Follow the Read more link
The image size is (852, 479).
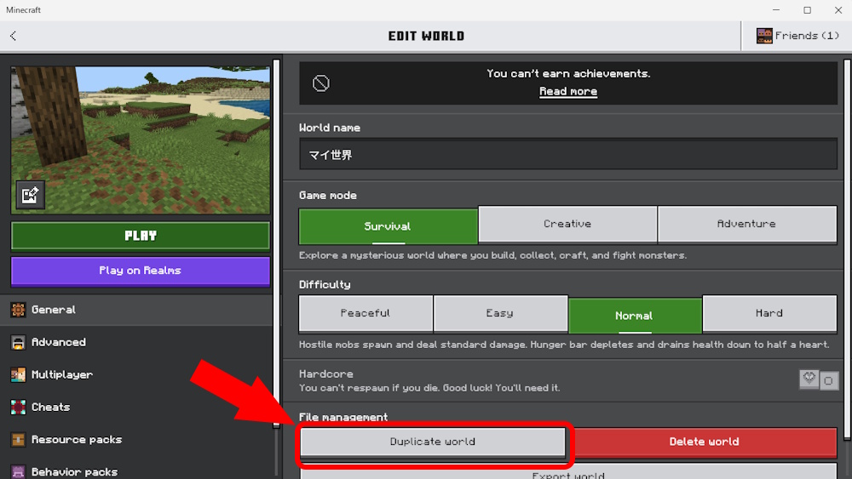(x=567, y=92)
